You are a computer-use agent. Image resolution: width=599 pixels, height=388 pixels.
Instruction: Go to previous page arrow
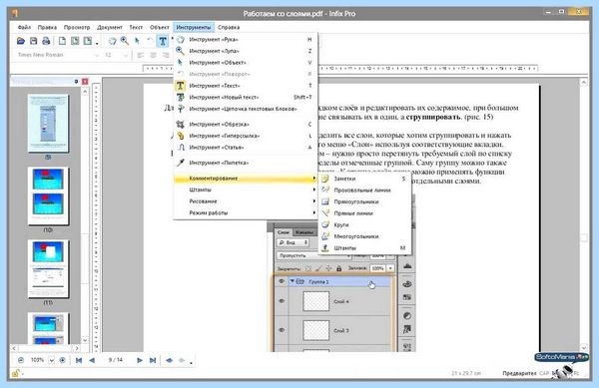(92, 360)
